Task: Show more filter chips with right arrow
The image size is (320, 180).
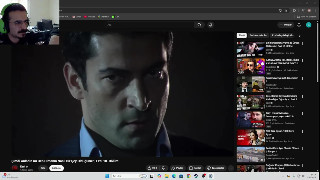Action: tap(300, 36)
